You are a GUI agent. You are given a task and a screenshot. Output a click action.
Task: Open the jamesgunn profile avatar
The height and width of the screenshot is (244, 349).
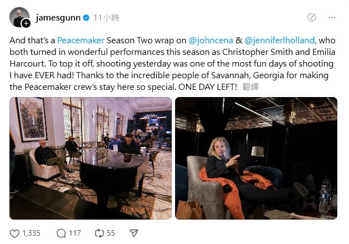19,17
